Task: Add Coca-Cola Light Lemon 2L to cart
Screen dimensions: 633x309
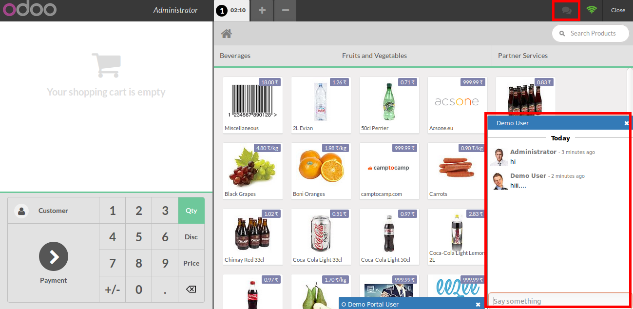Action: click(457, 236)
